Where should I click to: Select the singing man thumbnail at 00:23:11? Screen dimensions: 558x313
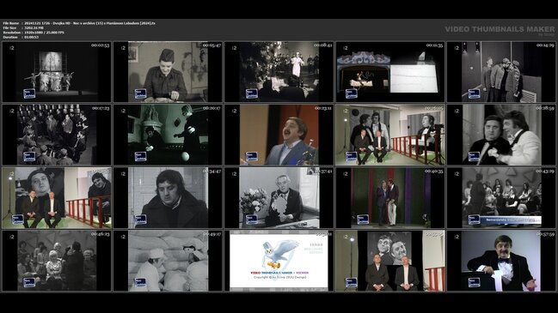click(279, 135)
